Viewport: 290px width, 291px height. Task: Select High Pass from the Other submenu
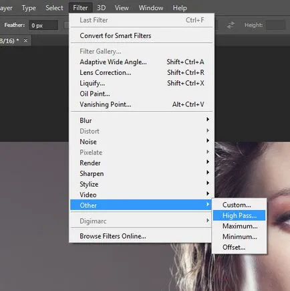239,215
